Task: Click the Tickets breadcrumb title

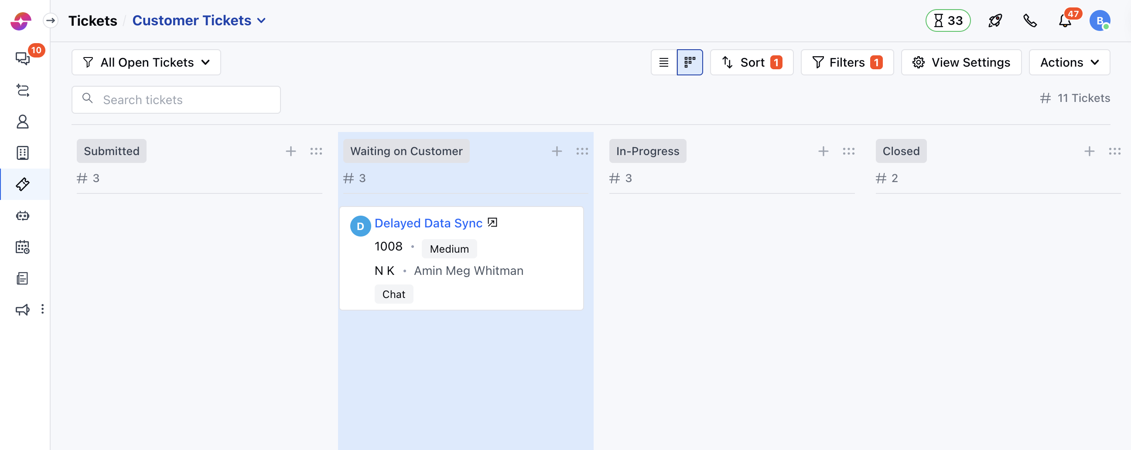Action: [x=92, y=20]
